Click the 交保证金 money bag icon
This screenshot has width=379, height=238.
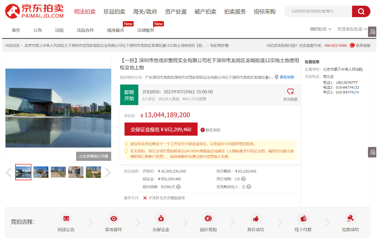[161, 219]
